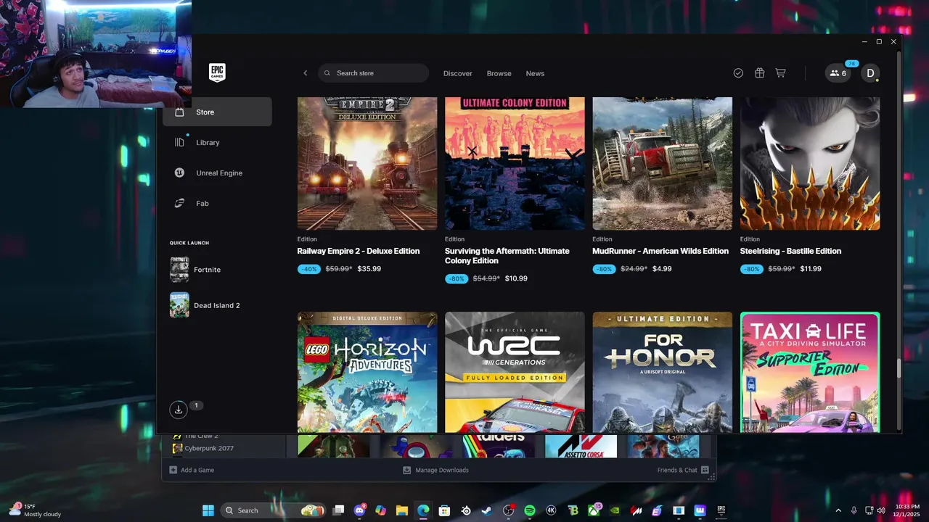Open friends list showing 6 online
Screen dimensions: 929x522
tap(838, 73)
